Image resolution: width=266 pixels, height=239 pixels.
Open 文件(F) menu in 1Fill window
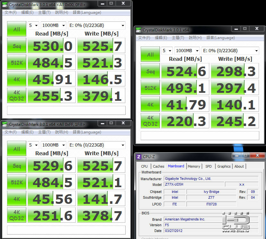click(x=11, y=132)
